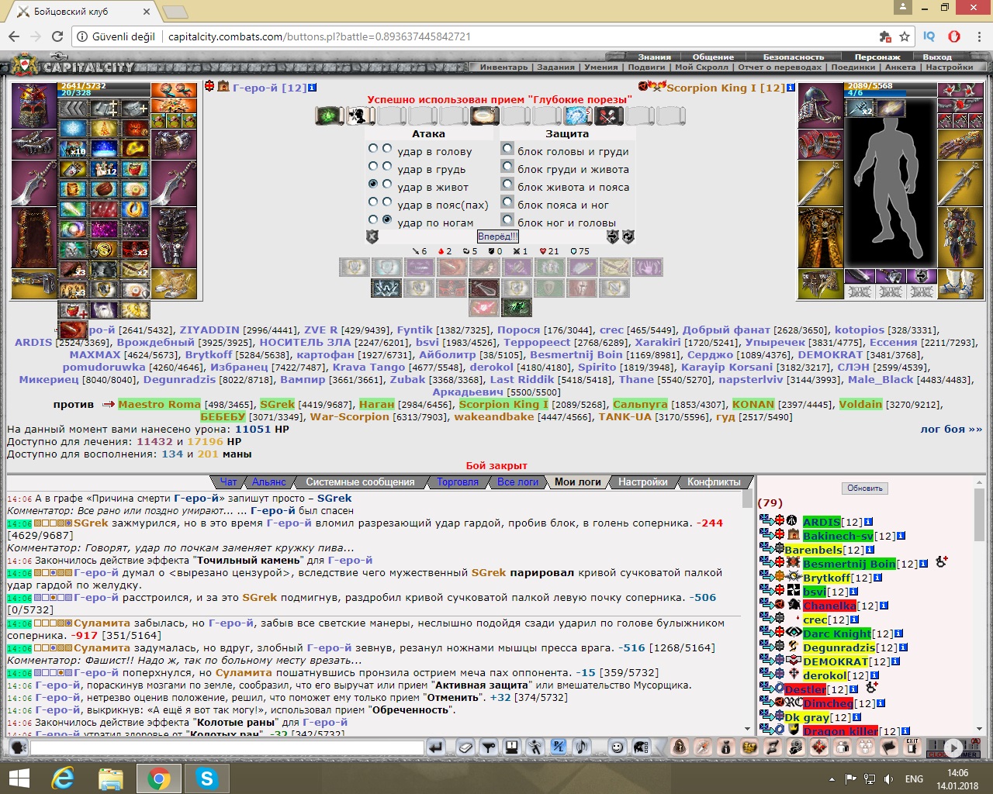
Task: Choose блок живота и пояса
Action: pos(507,184)
